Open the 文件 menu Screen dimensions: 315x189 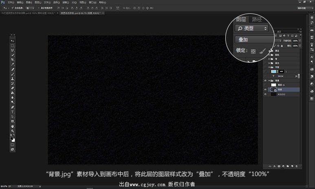[x=11, y=2]
